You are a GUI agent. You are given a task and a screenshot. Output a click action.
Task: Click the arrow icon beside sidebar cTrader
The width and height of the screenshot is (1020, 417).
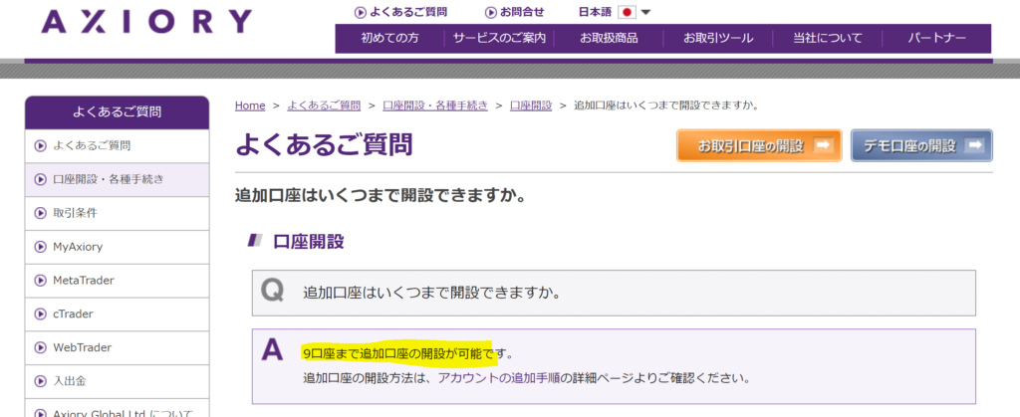coord(40,314)
